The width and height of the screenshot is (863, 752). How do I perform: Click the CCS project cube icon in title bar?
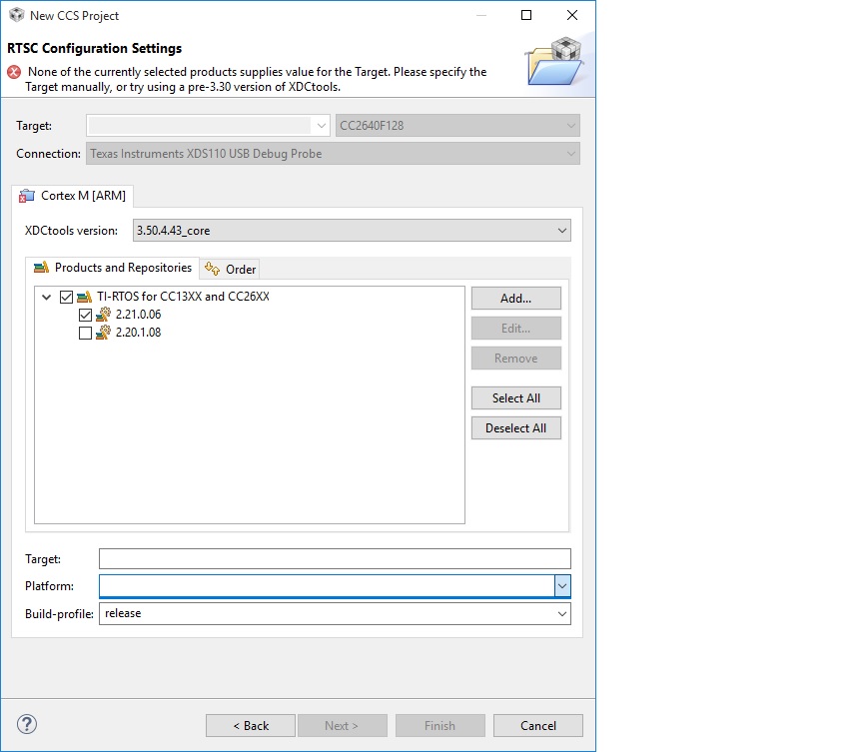[17, 15]
